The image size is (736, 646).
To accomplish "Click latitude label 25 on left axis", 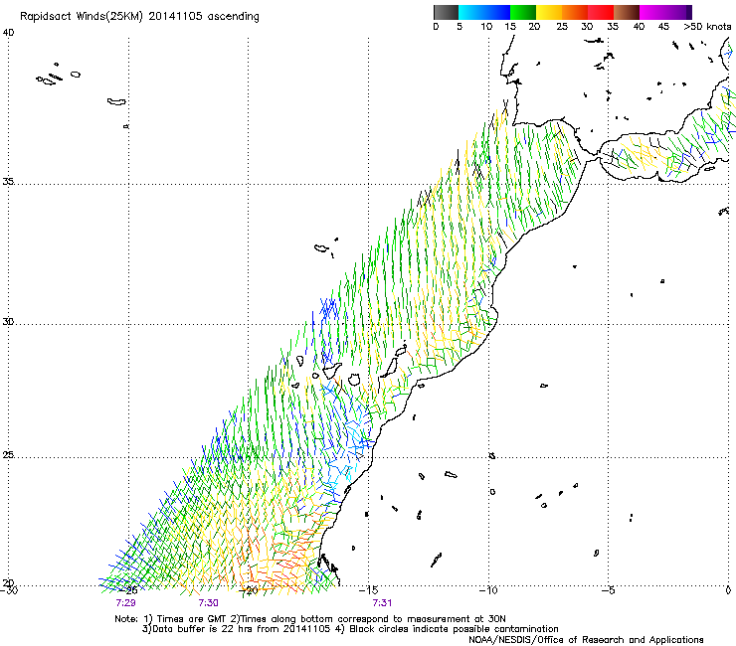I will [x=8, y=455].
